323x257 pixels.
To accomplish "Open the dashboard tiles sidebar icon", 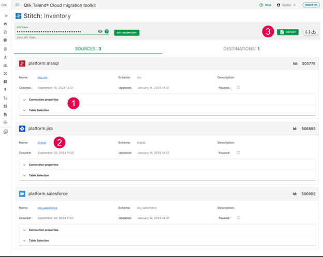I will (x=5, y=106).
